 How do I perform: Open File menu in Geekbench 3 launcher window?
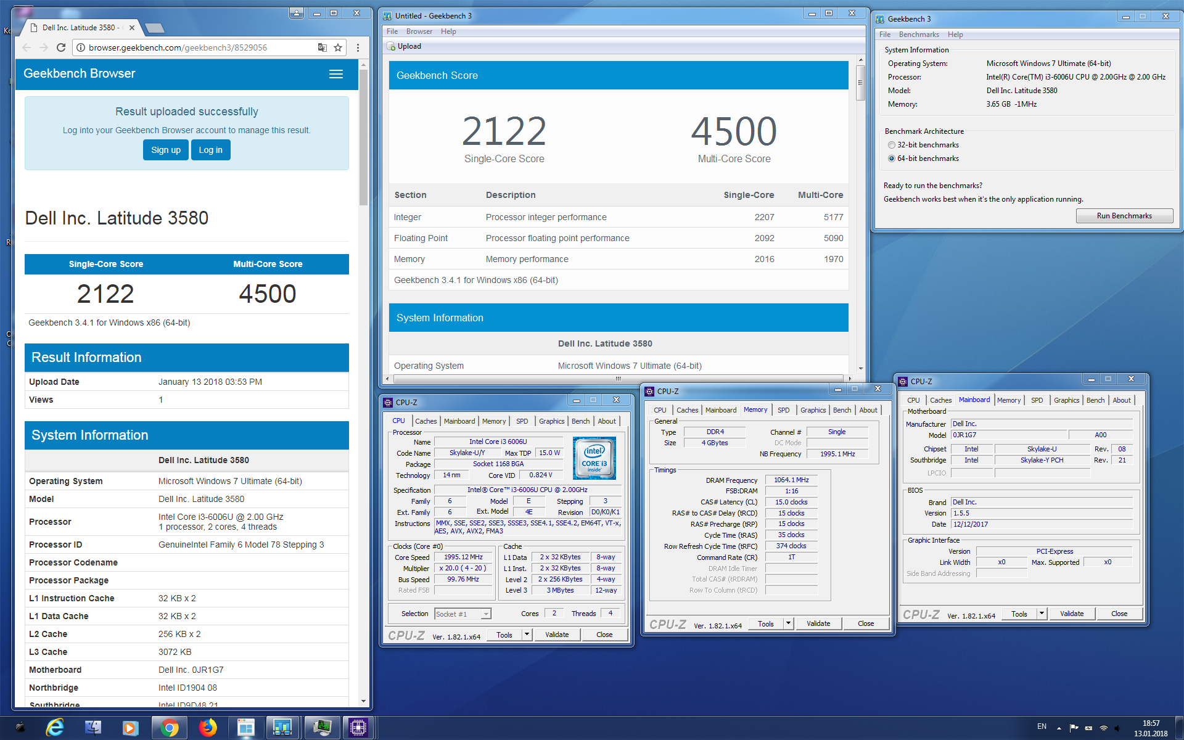(x=885, y=35)
